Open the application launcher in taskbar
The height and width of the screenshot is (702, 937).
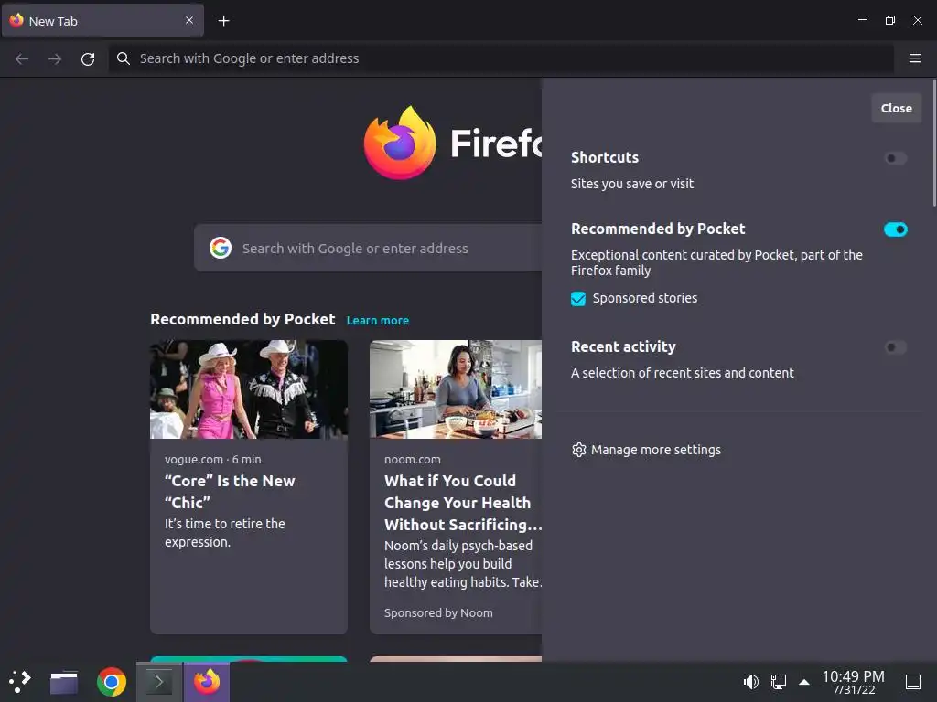click(x=20, y=682)
